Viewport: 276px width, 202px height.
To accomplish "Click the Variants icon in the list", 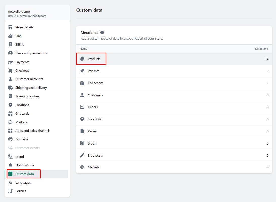I will (x=82, y=71).
